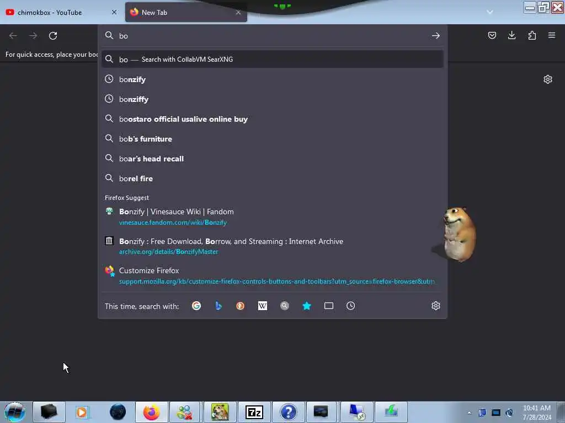Choose the 'bonzify' history suggestion

273,79
